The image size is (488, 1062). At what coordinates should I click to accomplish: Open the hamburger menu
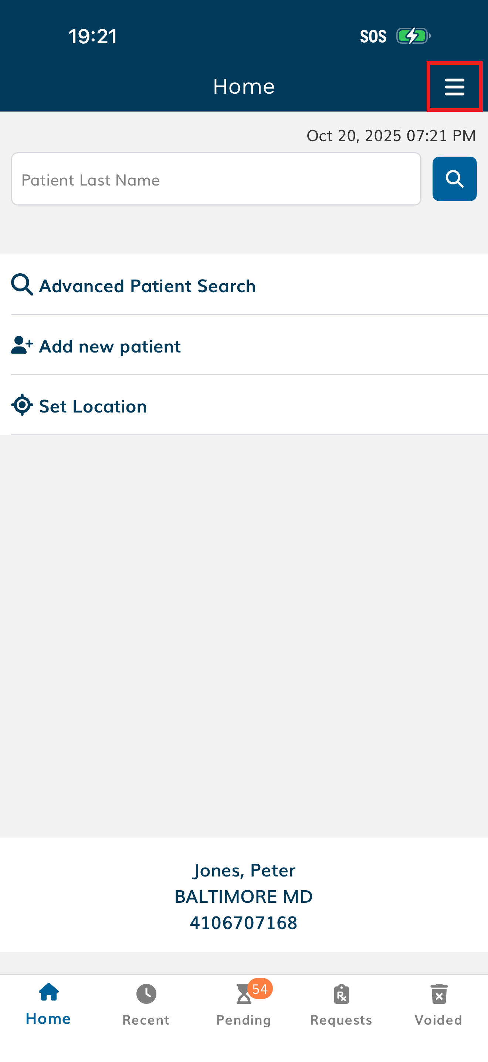[x=454, y=87]
